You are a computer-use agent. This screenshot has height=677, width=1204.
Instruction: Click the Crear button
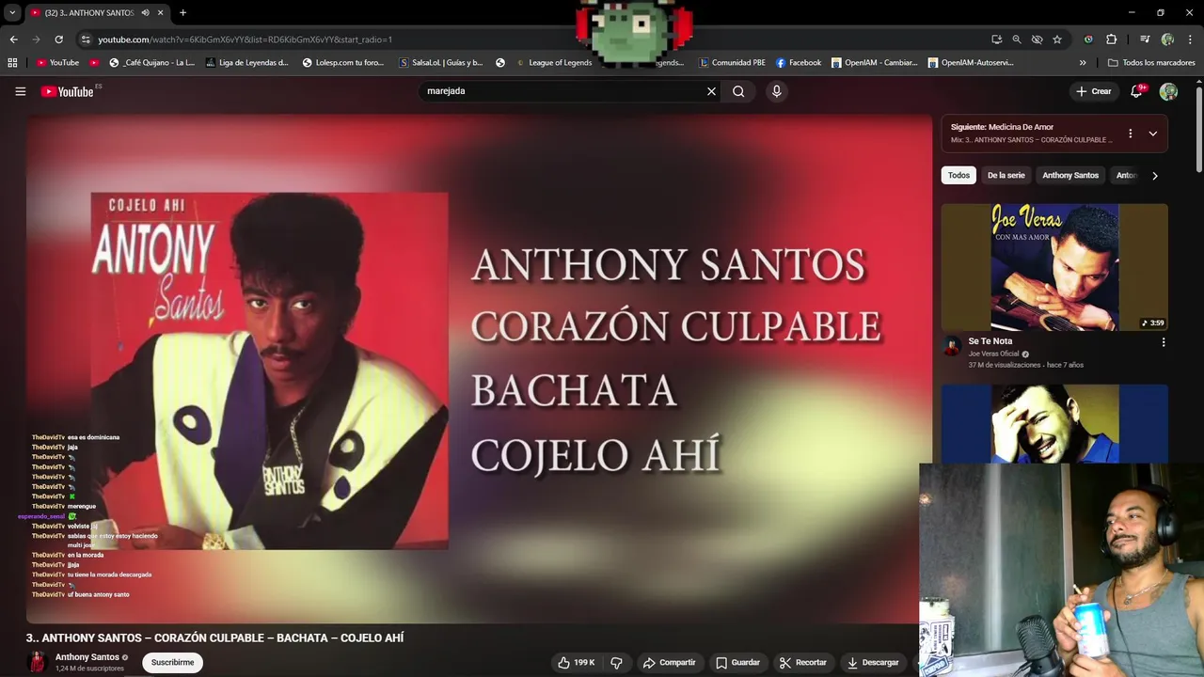[1094, 91]
